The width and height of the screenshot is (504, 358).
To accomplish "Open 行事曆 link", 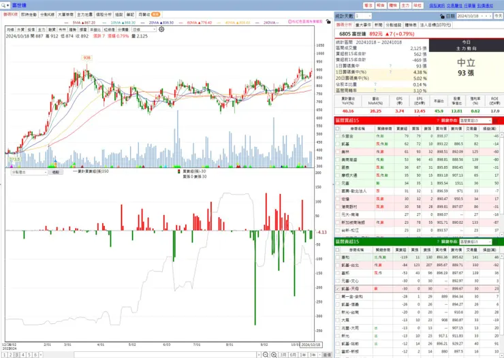I will pyautogui.click(x=470, y=5).
